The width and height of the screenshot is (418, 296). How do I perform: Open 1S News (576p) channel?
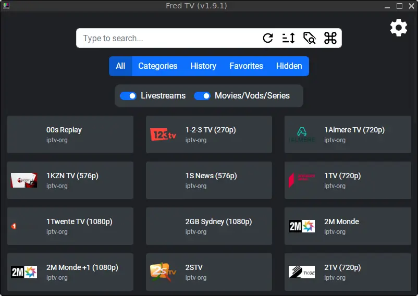209,180
